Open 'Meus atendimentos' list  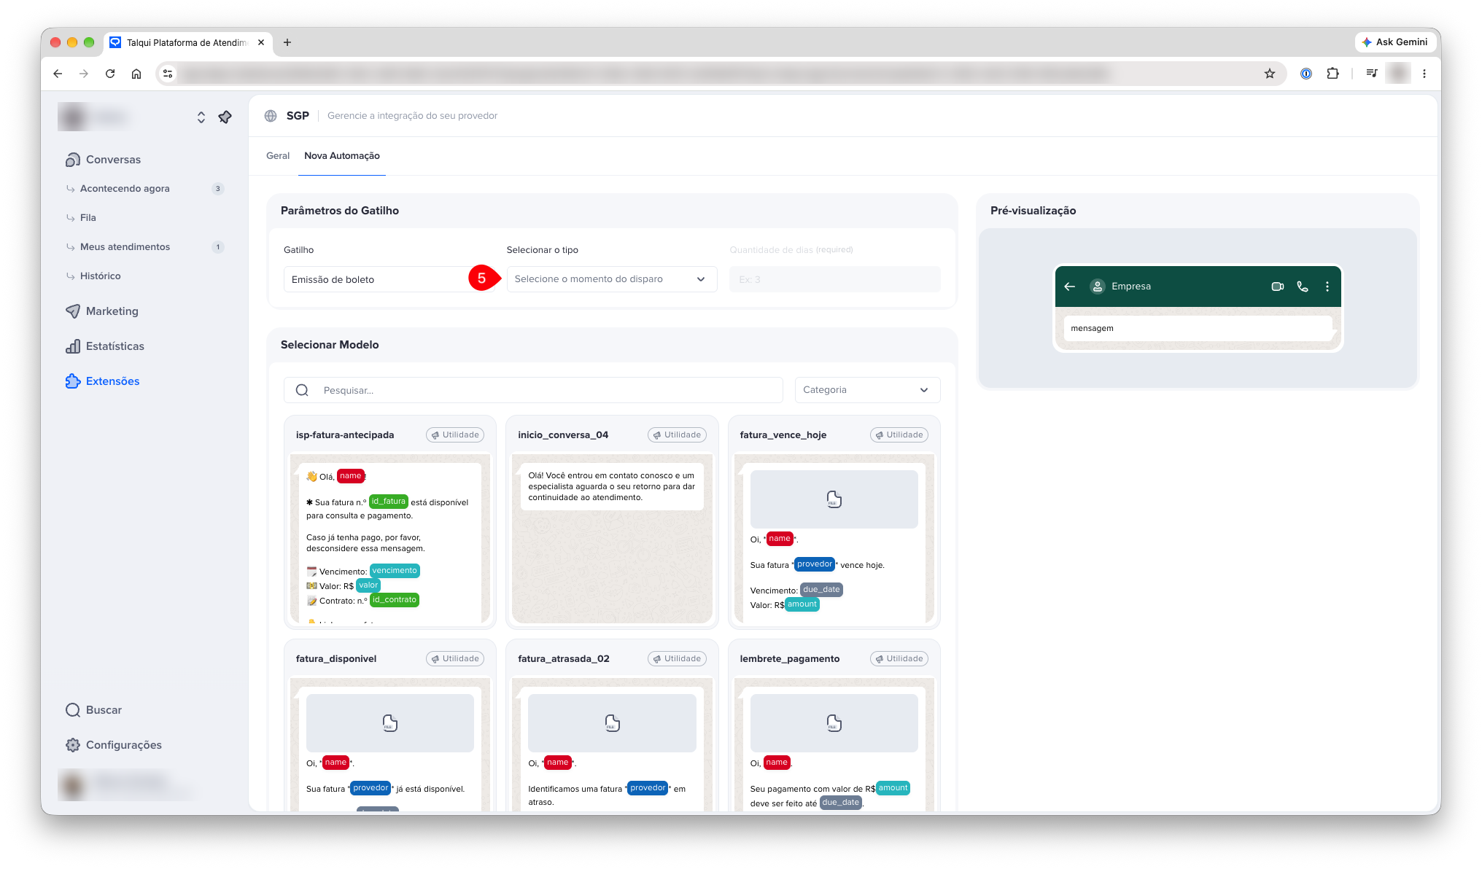[125, 247]
